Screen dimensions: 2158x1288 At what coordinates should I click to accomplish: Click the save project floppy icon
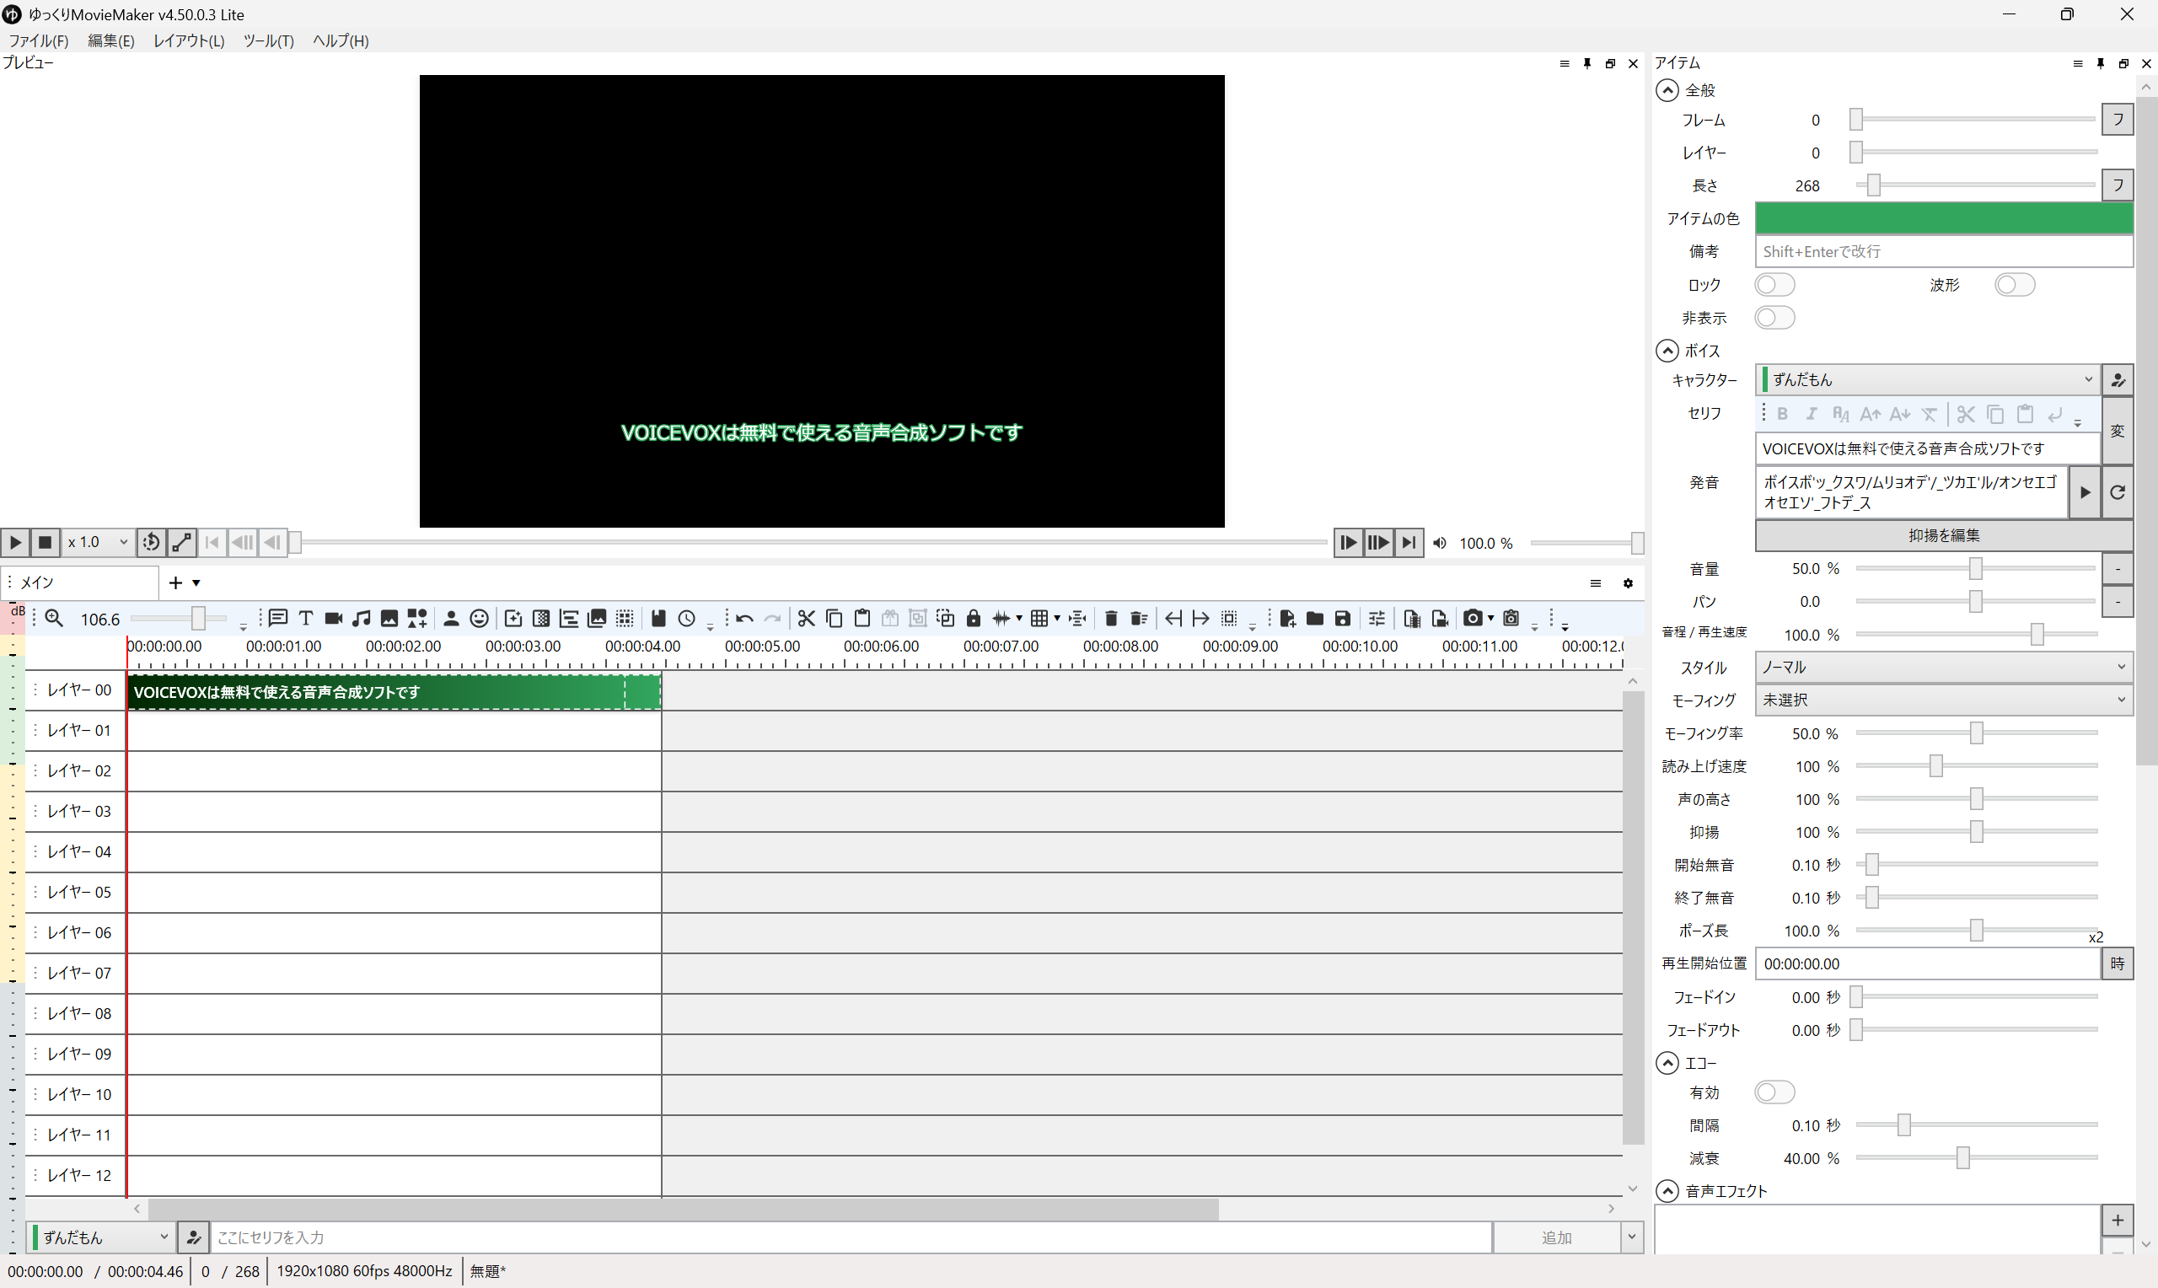(x=1342, y=618)
